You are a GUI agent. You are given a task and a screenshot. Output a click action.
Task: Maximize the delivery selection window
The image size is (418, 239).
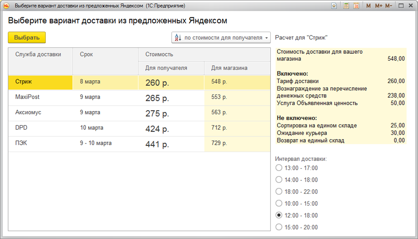coord(401,6)
